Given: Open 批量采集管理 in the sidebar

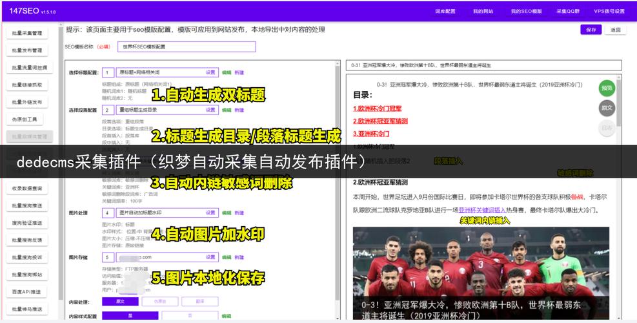Looking at the screenshot, I should [x=27, y=33].
